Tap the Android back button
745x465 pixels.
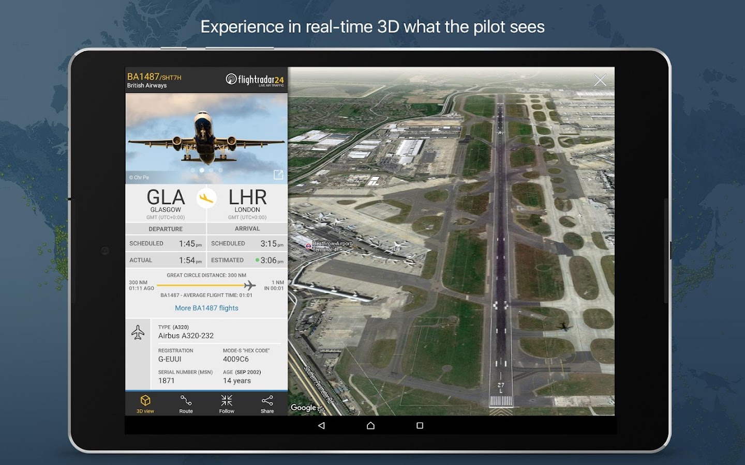point(321,425)
